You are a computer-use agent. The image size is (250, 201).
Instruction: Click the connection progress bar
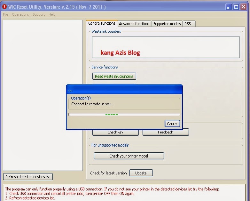point(124,115)
